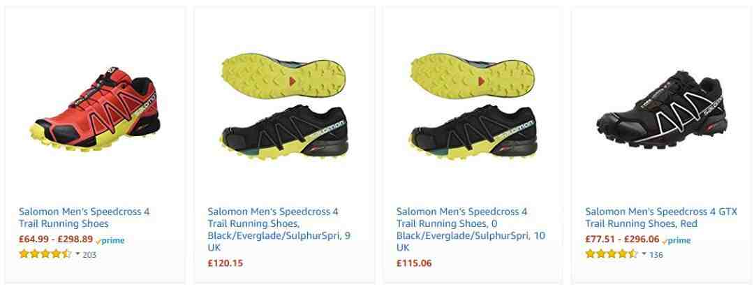Click the star rating with 136 reviews
Screen dimensions: 754x287
(612, 253)
